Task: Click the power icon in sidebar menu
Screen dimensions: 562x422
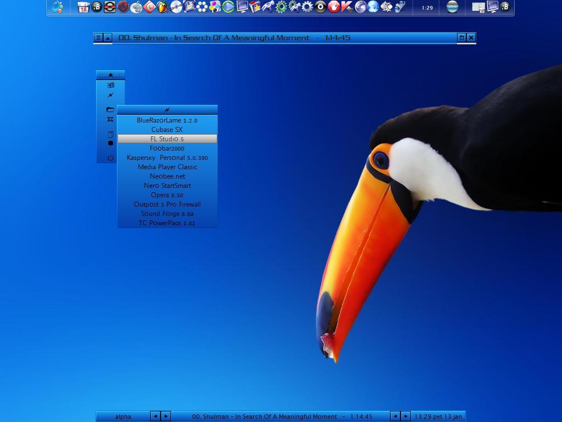Action: coord(110,158)
